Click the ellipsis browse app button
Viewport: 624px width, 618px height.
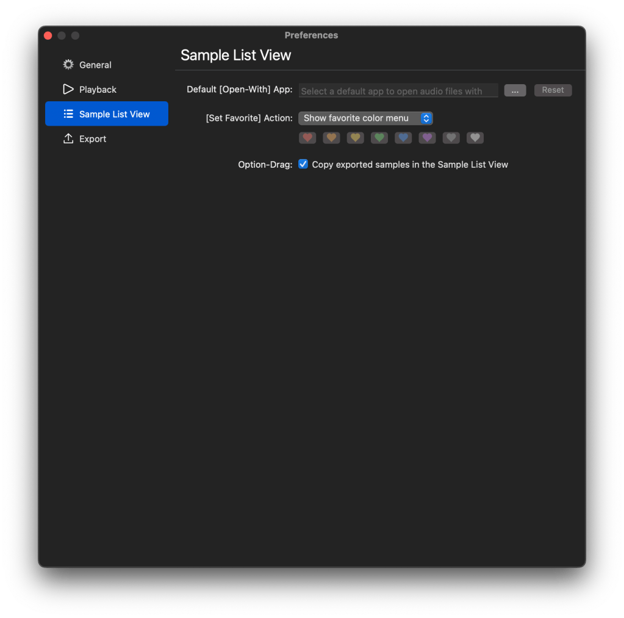[515, 91]
